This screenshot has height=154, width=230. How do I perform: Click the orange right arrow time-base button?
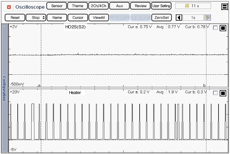(208, 18)
